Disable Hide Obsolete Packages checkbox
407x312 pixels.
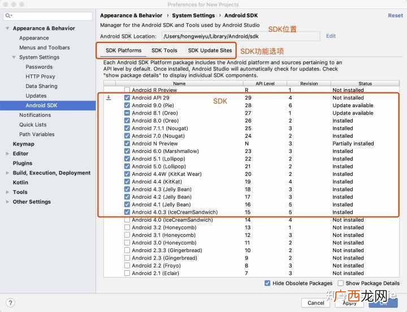(267, 283)
